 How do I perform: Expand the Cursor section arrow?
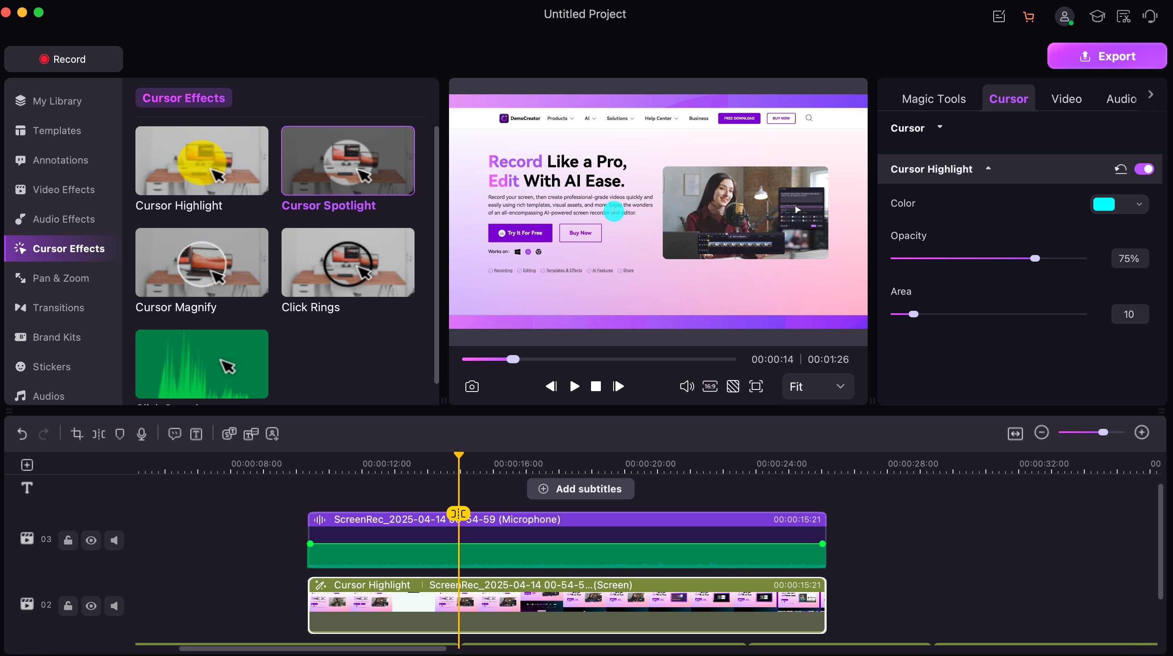click(x=940, y=128)
